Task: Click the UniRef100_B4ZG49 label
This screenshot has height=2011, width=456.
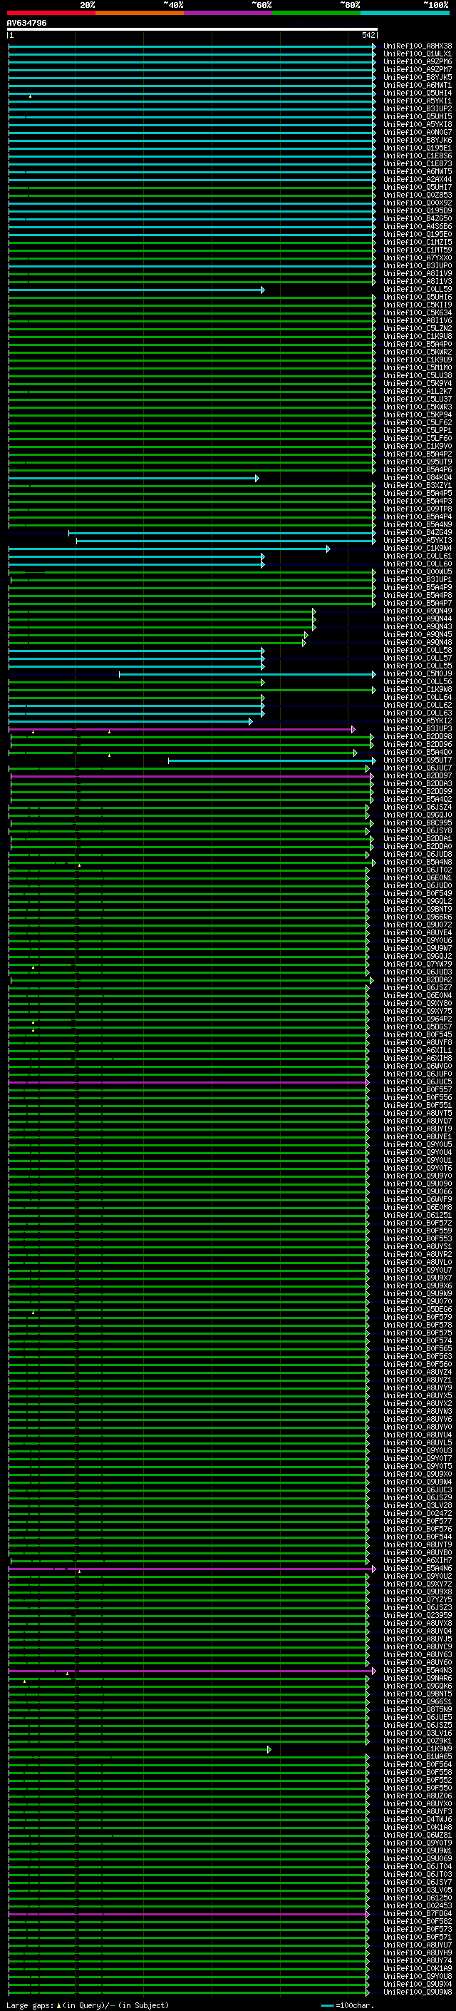Action: [x=417, y=532]
